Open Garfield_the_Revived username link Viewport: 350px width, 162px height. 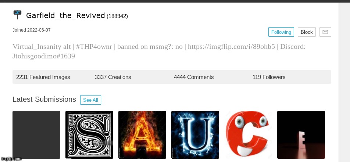(x=65, y=15)
